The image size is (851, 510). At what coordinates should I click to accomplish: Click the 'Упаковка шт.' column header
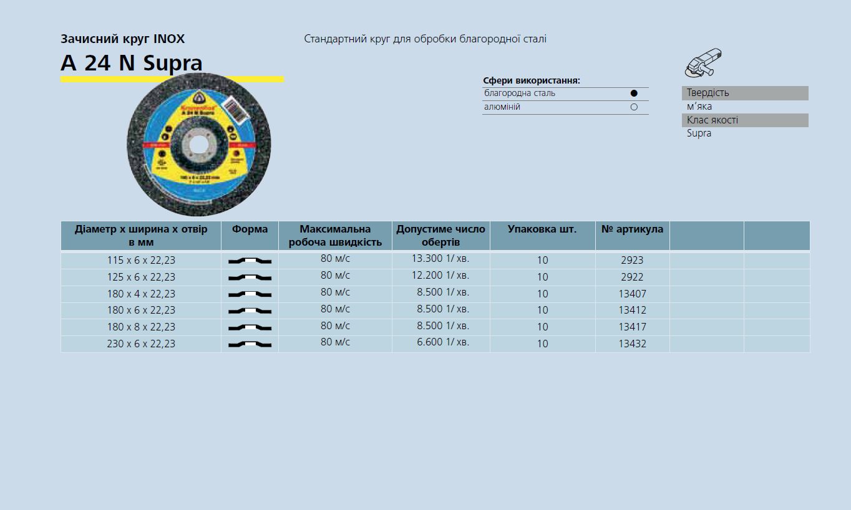[x=542, y=236]
